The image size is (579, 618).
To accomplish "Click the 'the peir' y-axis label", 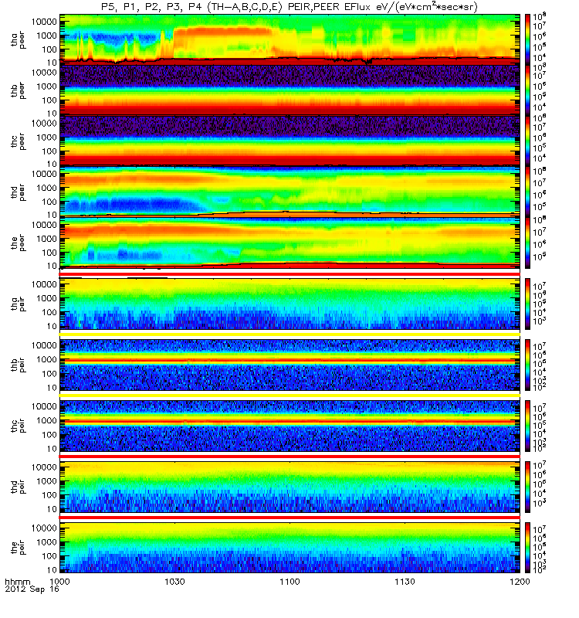I will (x=18, y=548).
